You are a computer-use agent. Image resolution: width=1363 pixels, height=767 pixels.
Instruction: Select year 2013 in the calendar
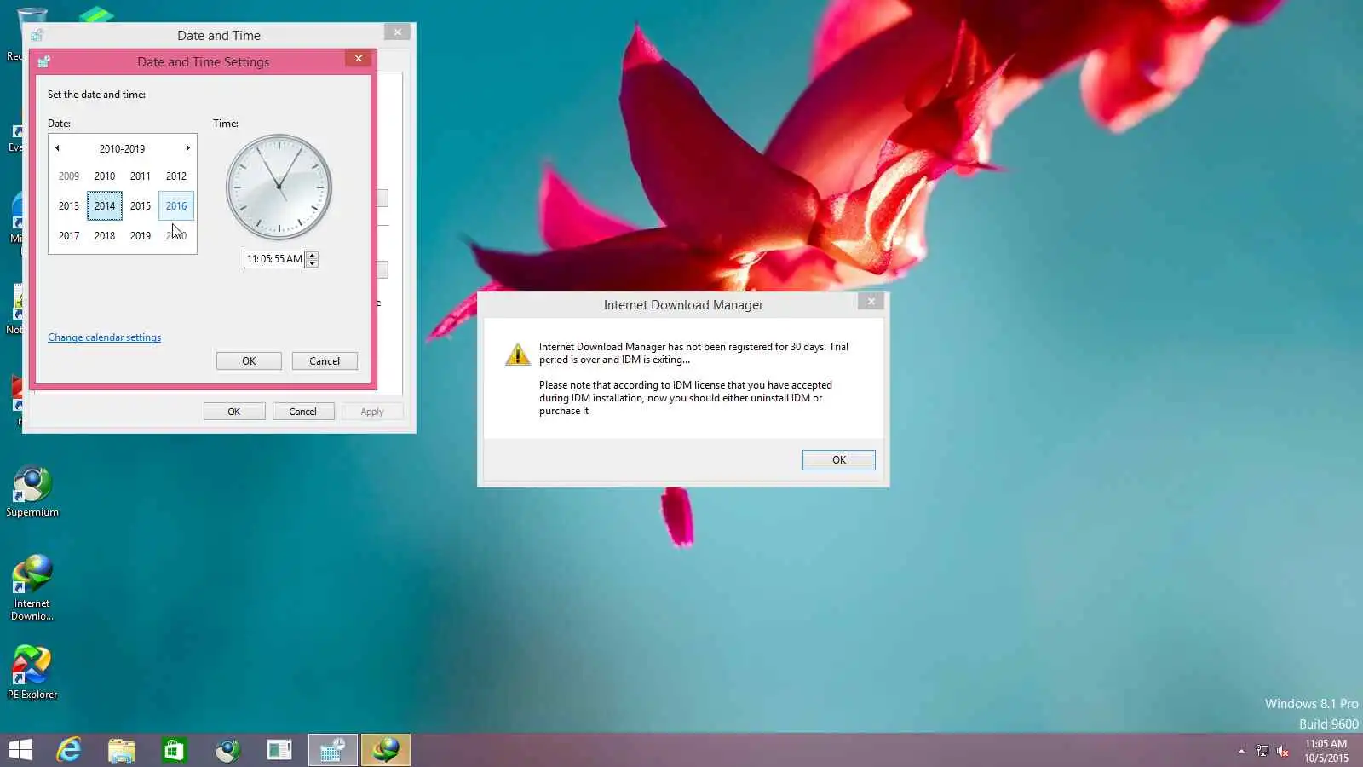point(69,206)
